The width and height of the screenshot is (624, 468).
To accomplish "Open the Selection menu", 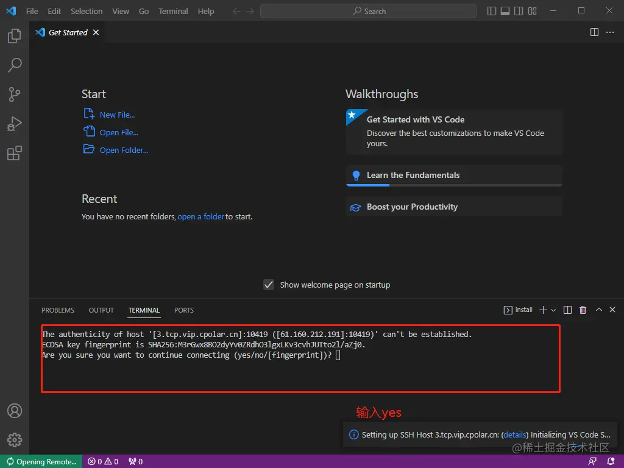I will pyautogui.click(x=87, y=11).
